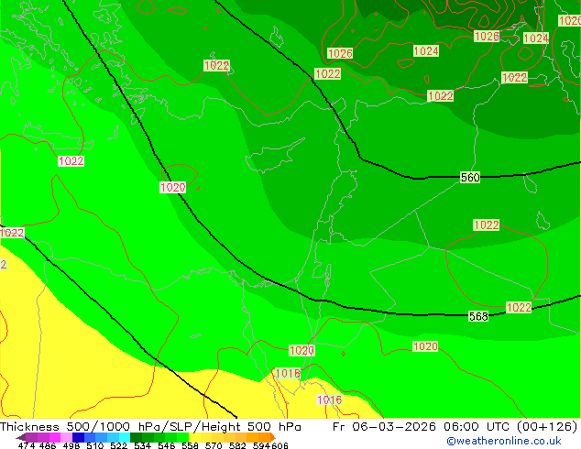Screen dimensions: 581x449
Task: Click the legend value 534
Action: pyautogui.click(x=142, y=445)
